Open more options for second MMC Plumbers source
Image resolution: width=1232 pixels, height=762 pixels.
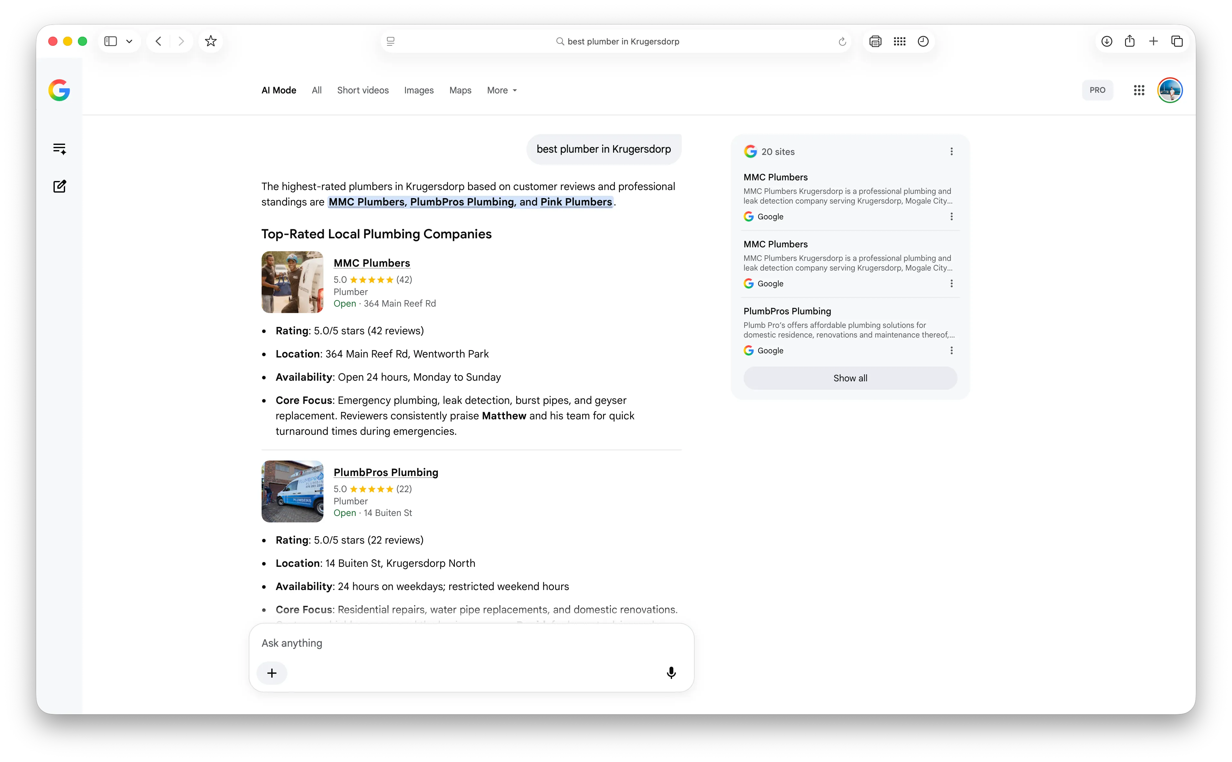click(x=951, y=284)
